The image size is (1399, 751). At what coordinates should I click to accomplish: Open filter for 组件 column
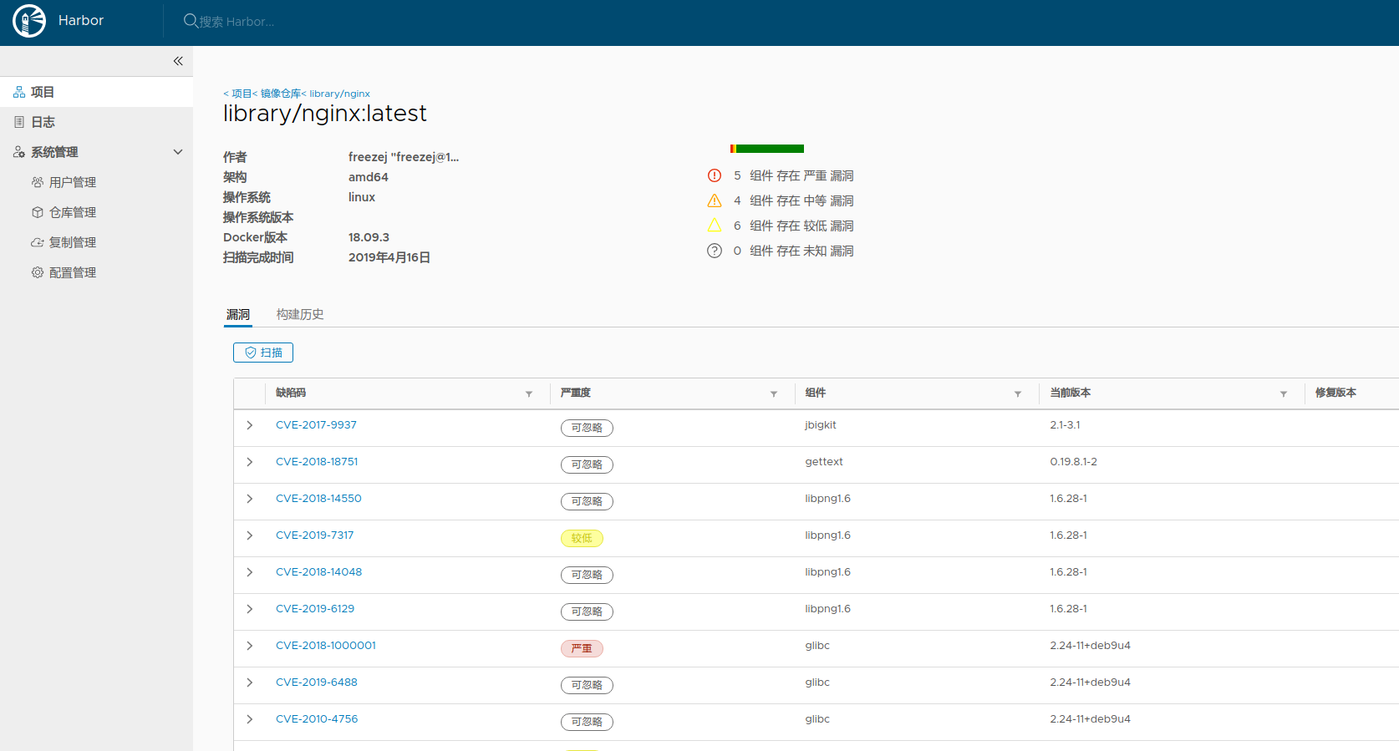click(1018, 393)
